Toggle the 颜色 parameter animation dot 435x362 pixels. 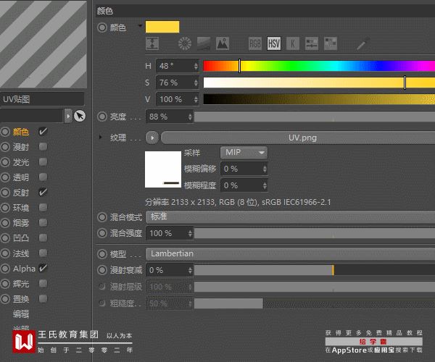click(x=102, y=28)
